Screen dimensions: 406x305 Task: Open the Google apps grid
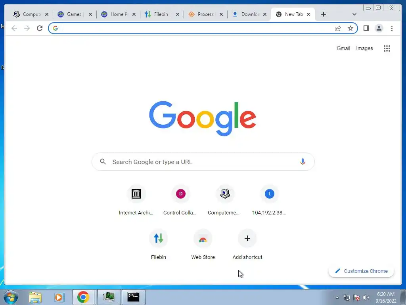pos(387,48)
